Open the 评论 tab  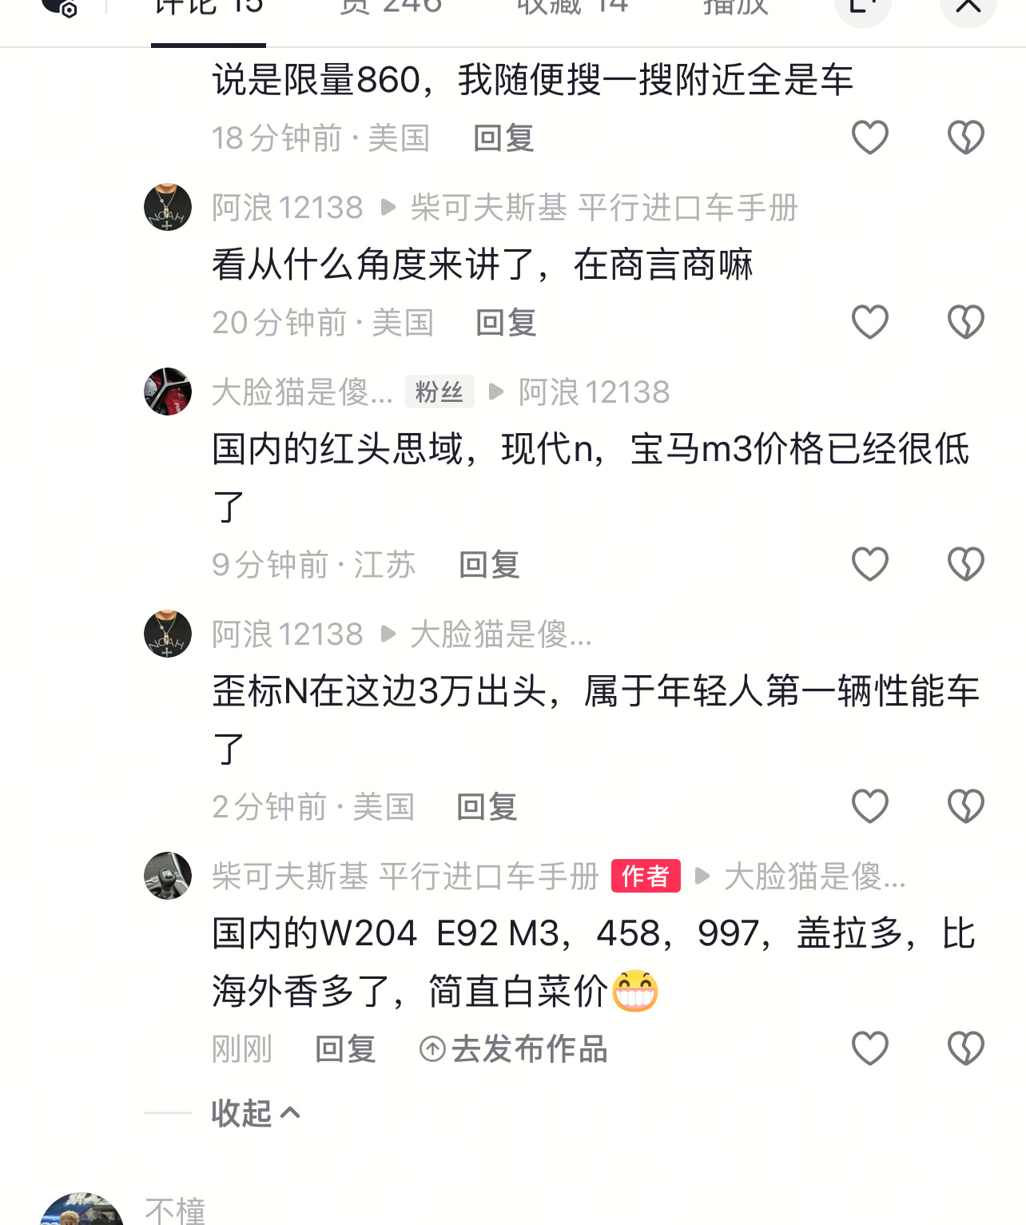[x=209, y=8]
